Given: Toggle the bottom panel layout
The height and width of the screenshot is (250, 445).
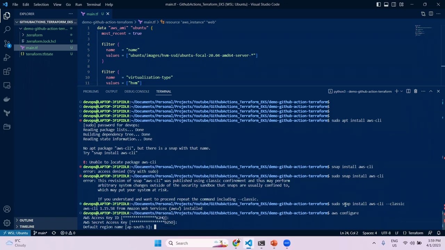Looking at the screenshot, I should click(x=386, y=5).
